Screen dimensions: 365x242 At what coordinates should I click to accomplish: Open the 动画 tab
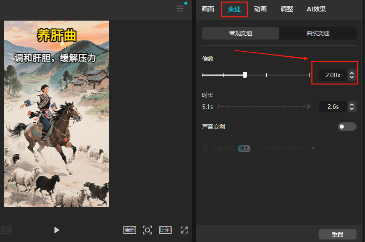pos(260,9)
